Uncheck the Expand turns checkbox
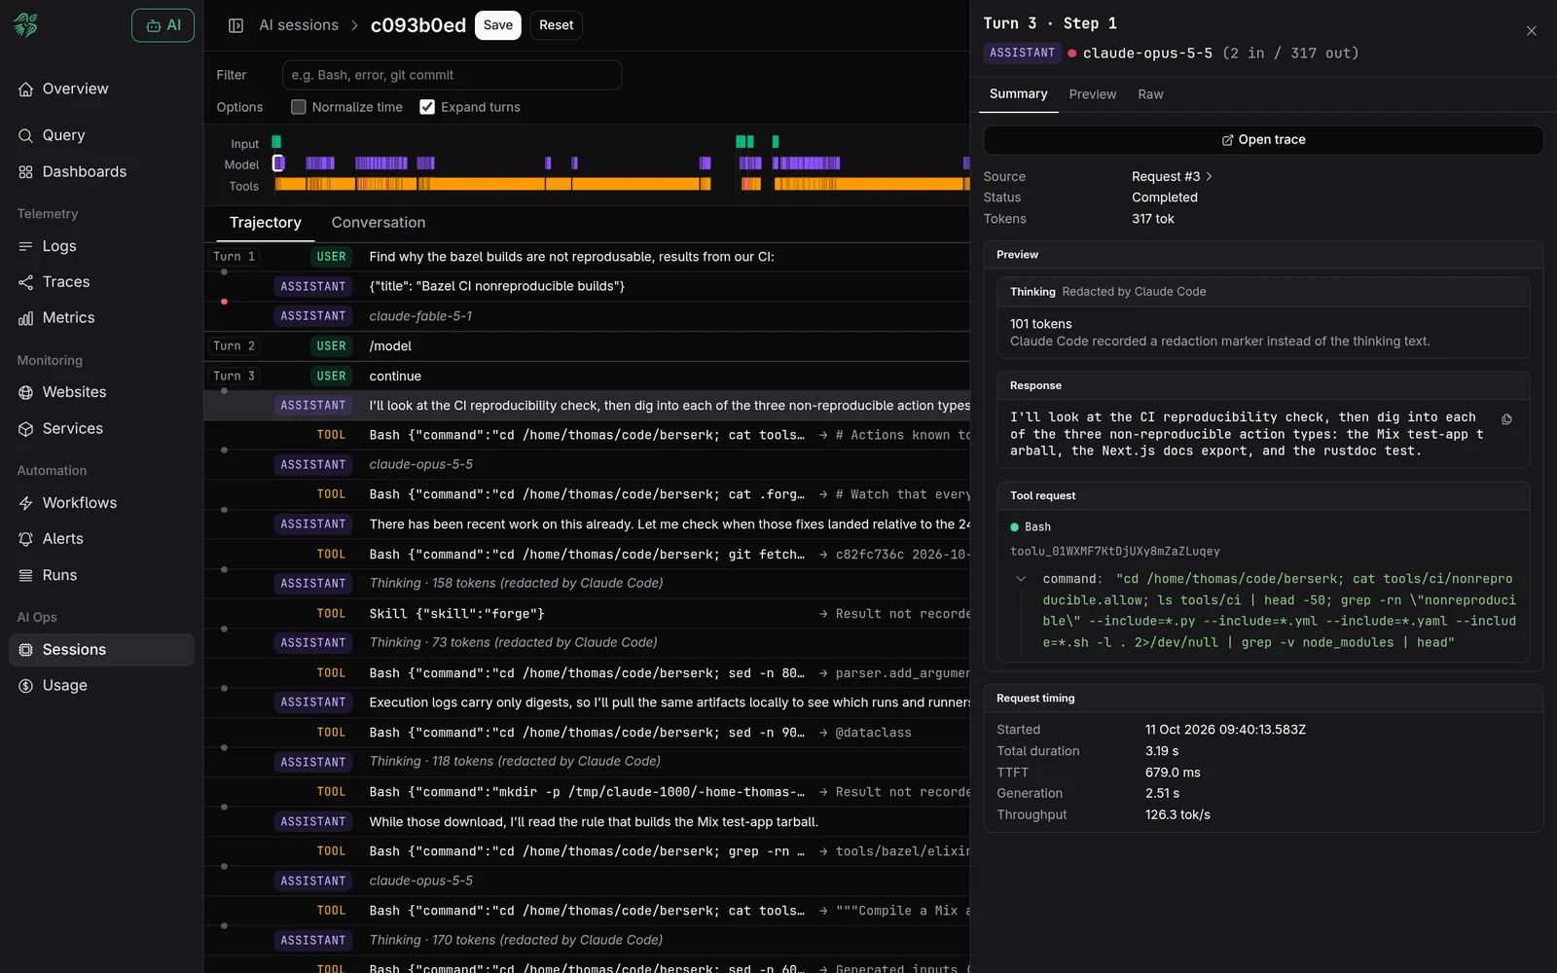The height and width of the screenshot is (973, 1557). (x=427, y=107)
